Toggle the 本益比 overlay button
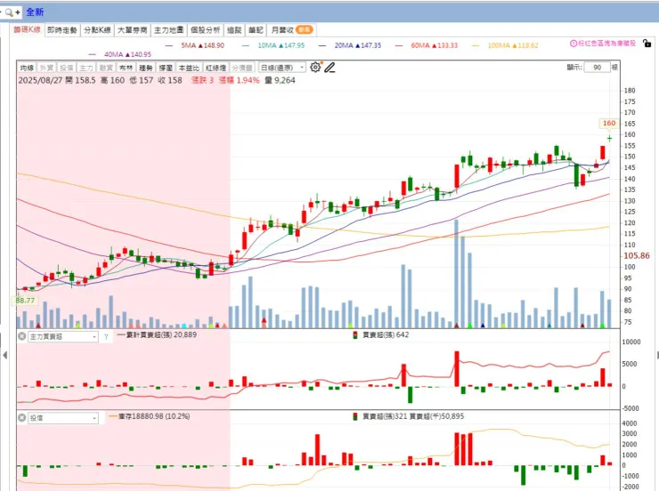Image resolution: width=659 pixels, height=491 pixels. 189,68
